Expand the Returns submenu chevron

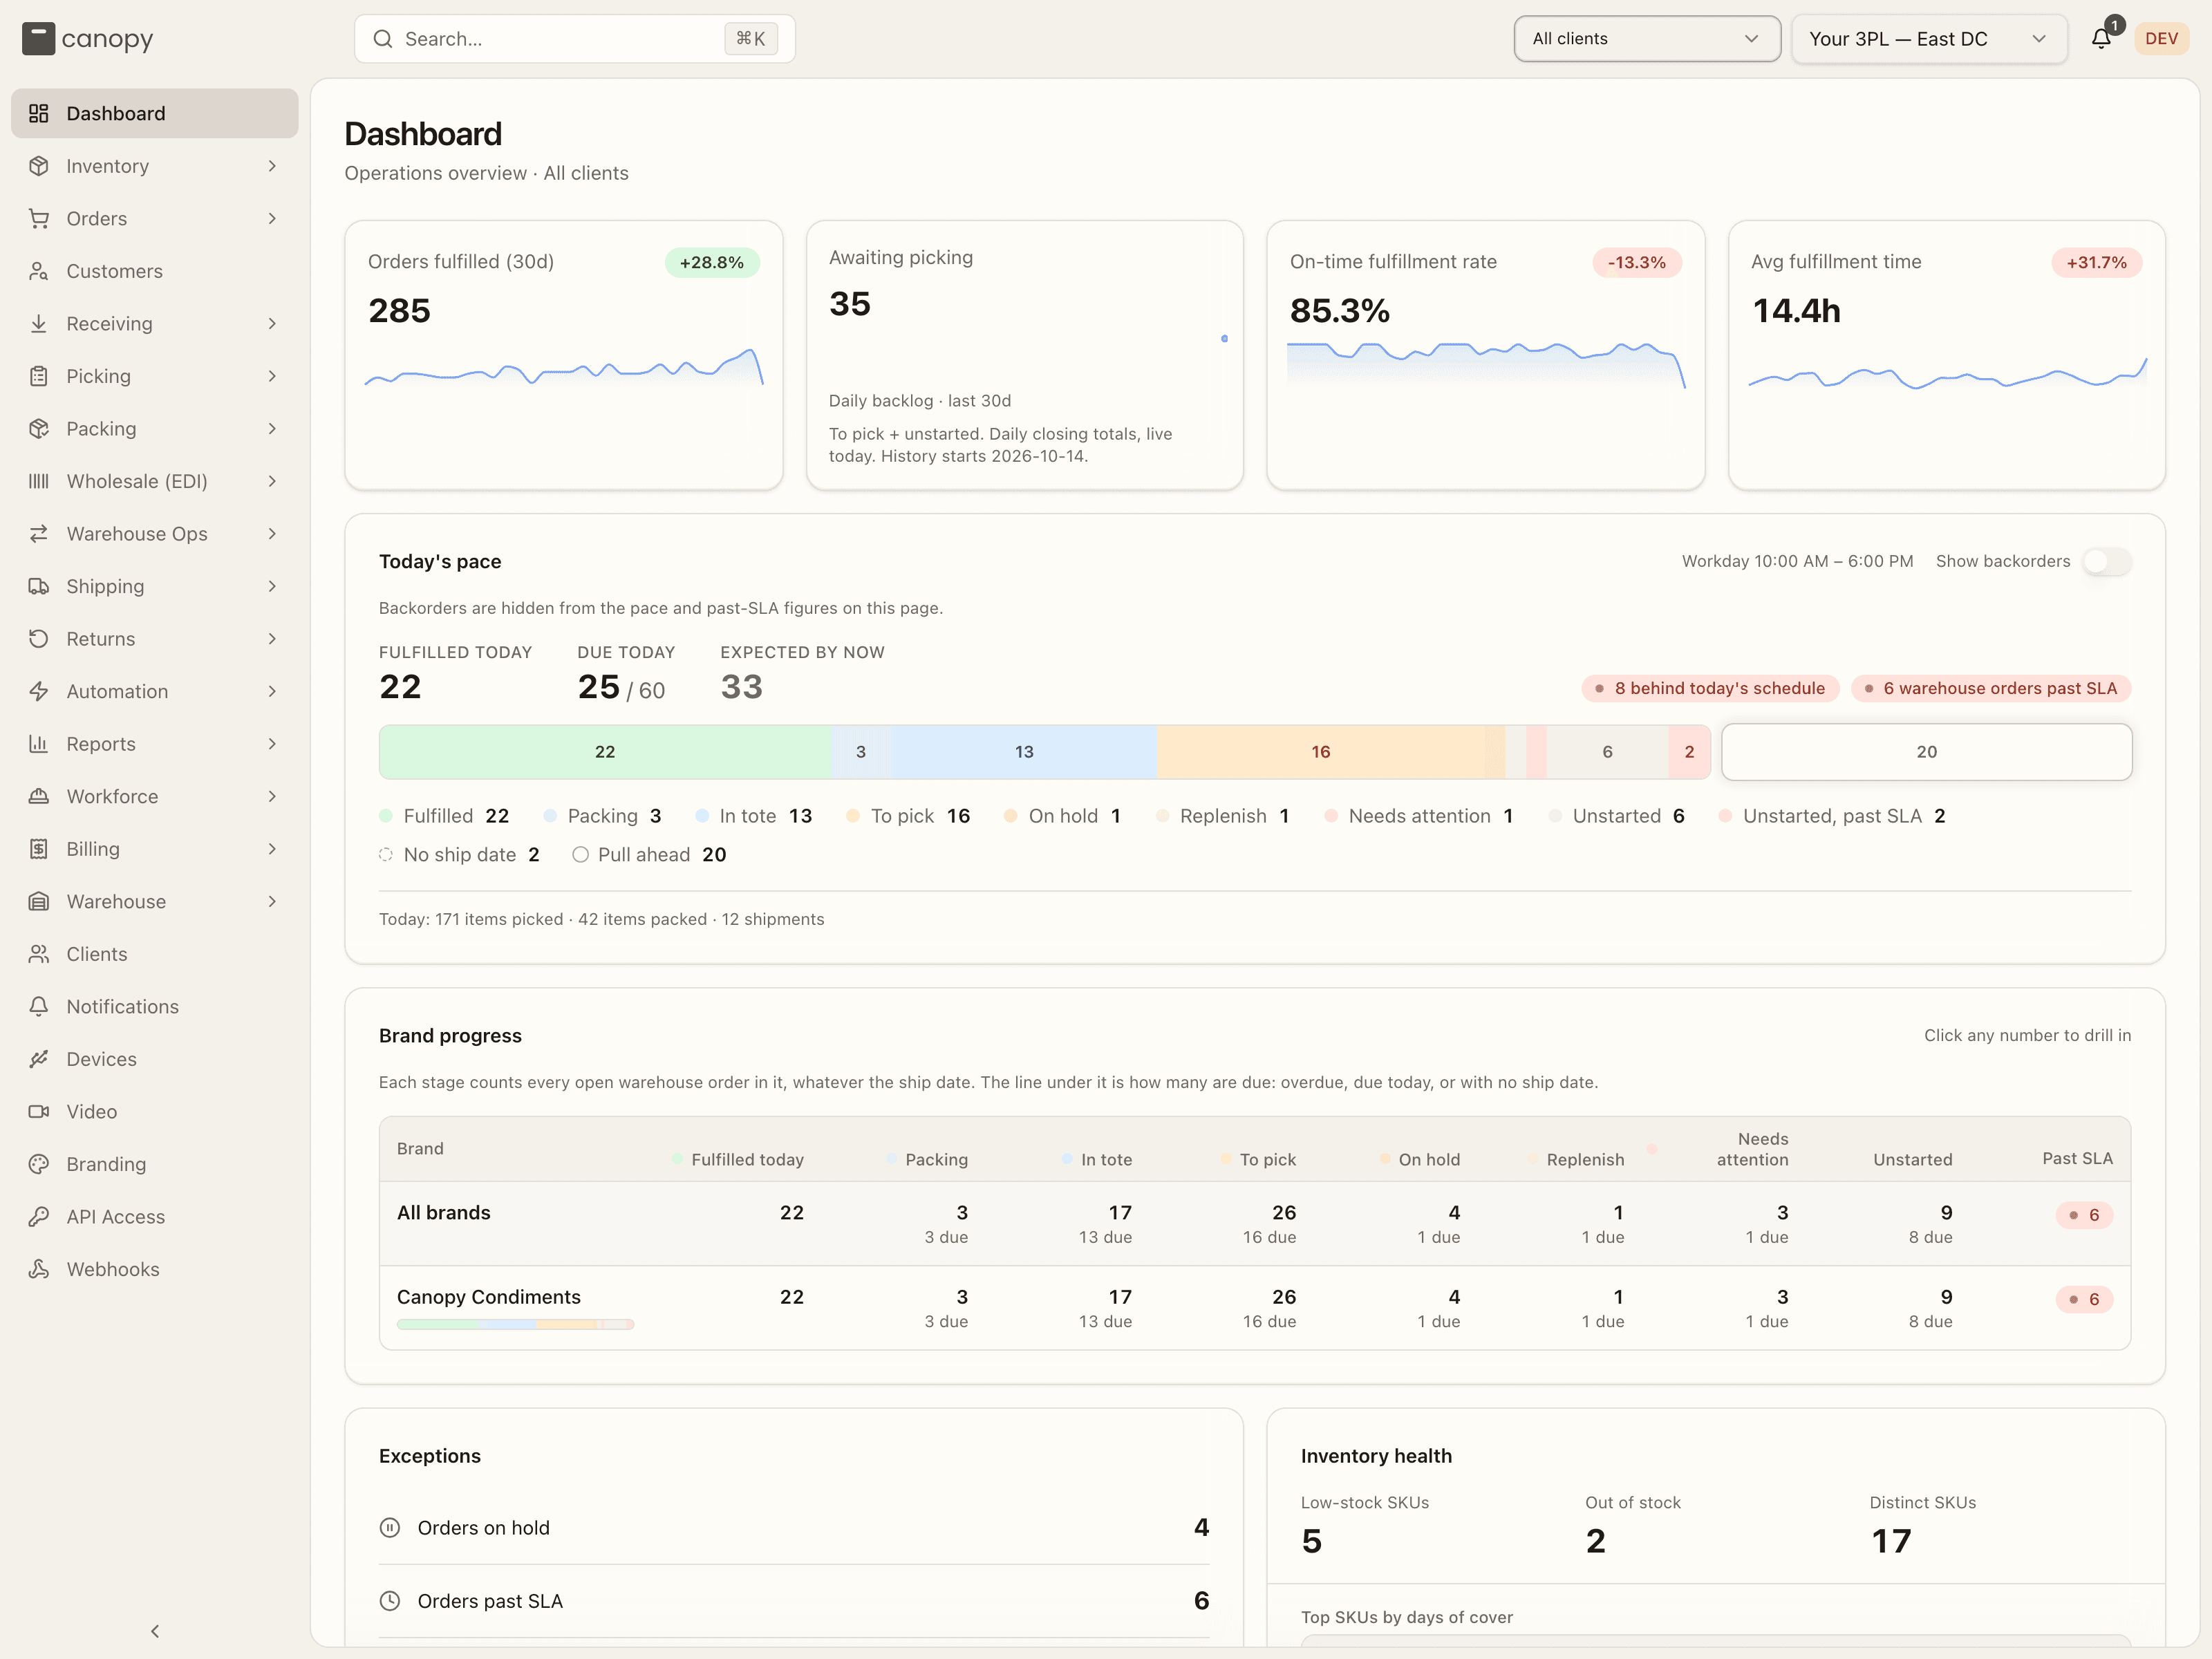(x=272, y=638)
